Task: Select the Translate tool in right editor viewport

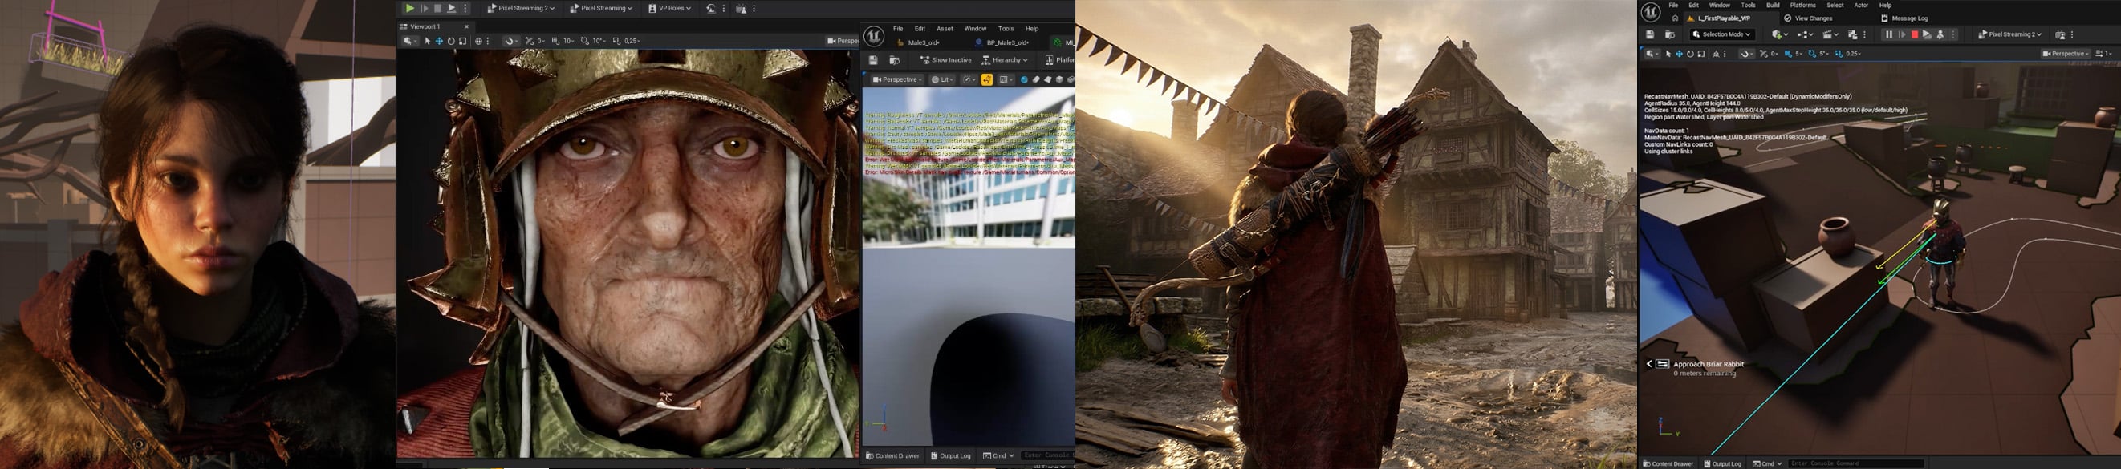Action: tap(1680, 55)
